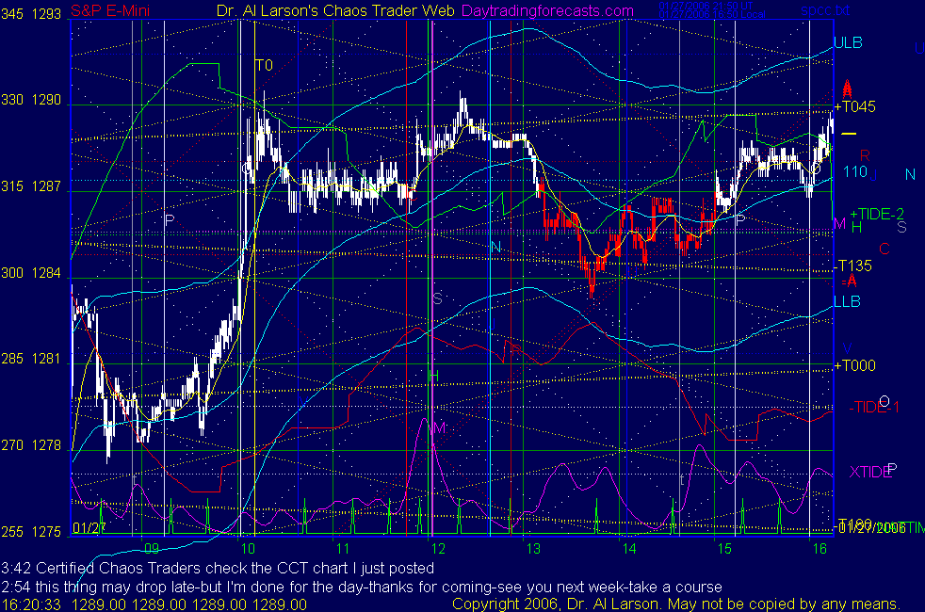
Task: Click the "+T000" line label
Action: 854,365
